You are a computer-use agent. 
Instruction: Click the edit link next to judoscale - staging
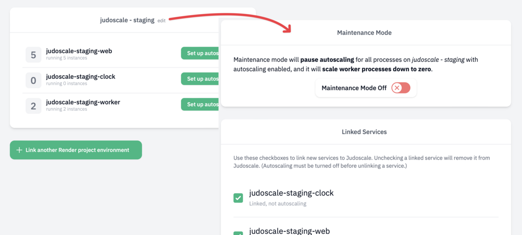(x=161, y=20)
